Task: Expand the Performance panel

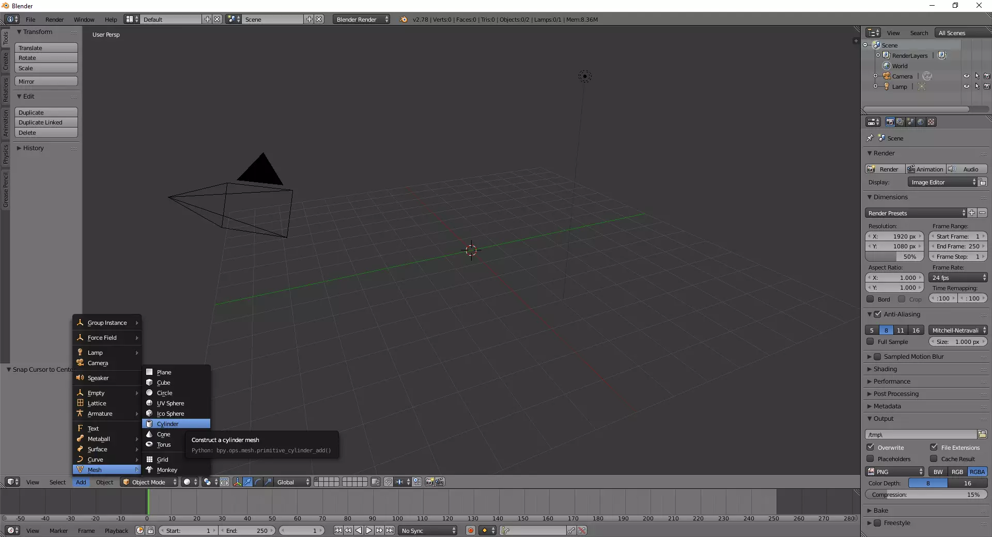Action: click(x=892, y=381)
